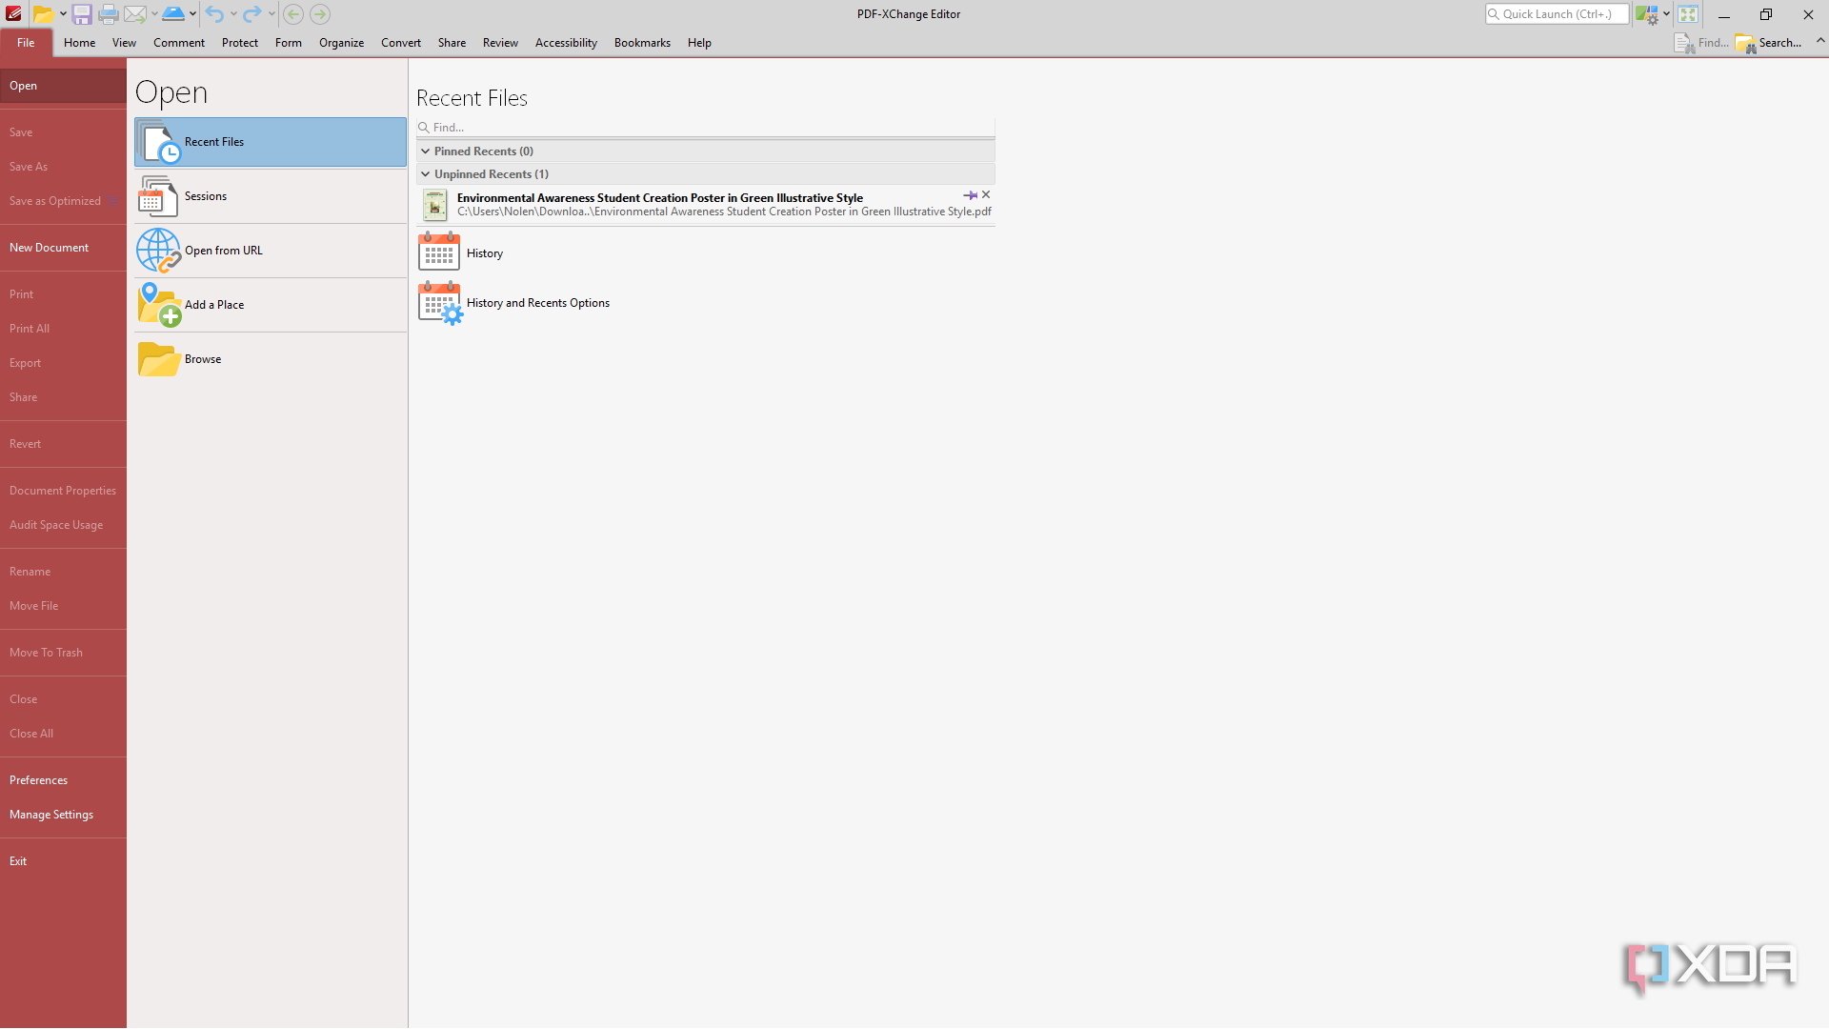Image resolution: width=1829 pixels, height=1029 pixels.
Task: Collapse the Unpinned Recents section
Action: tap(426, 173)
